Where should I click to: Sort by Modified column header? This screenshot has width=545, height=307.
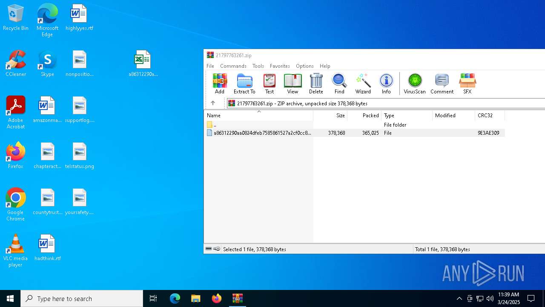(x=454, y=116)
